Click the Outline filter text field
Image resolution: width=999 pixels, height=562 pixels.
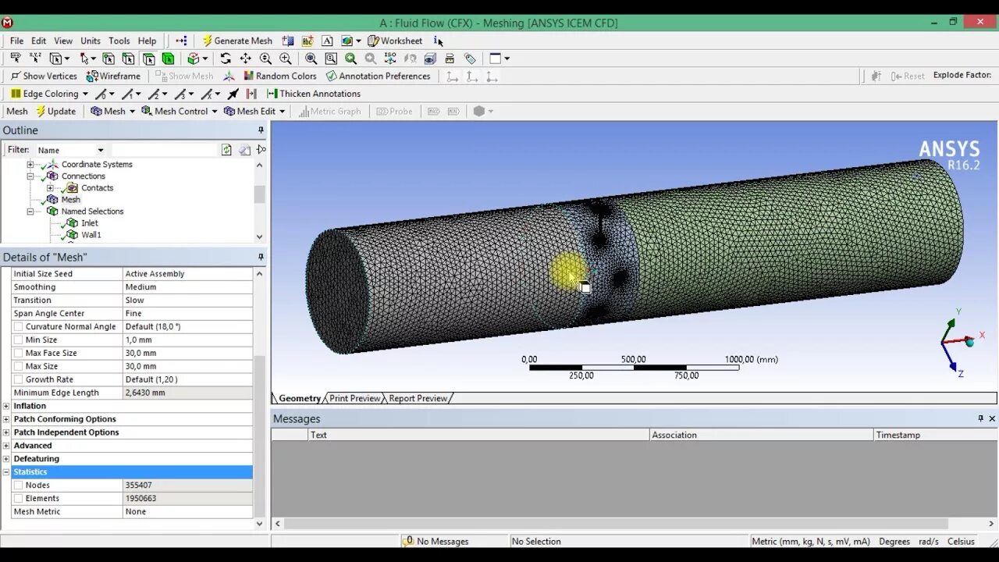pyautogui.click(x=164, y=150)
